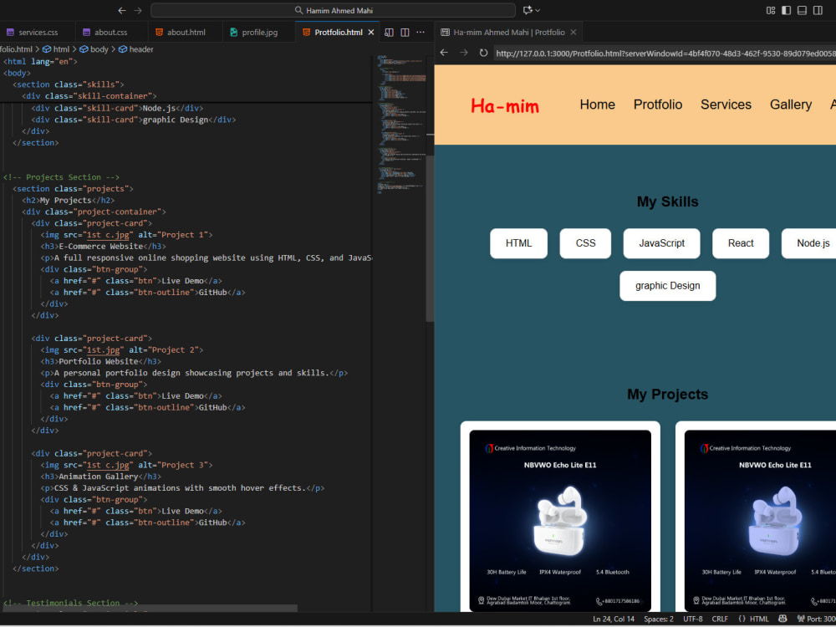Click the profile.jpg image file icon
This screenshot has height=627, width=836.
point(233,32)
